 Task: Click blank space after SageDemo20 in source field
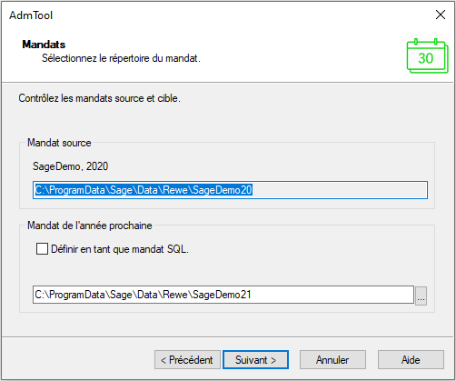tap(339, 190)
